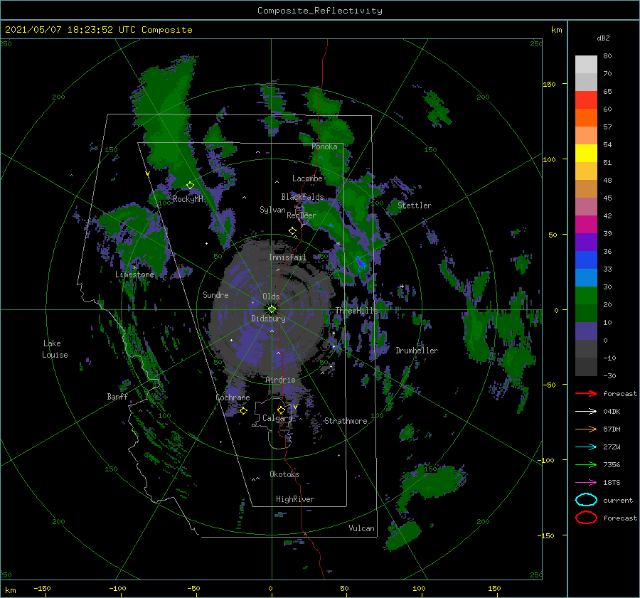Click the white 04DK arrow icon
The width and height of the screenshot is (640, 598).
tap(586, 412)
